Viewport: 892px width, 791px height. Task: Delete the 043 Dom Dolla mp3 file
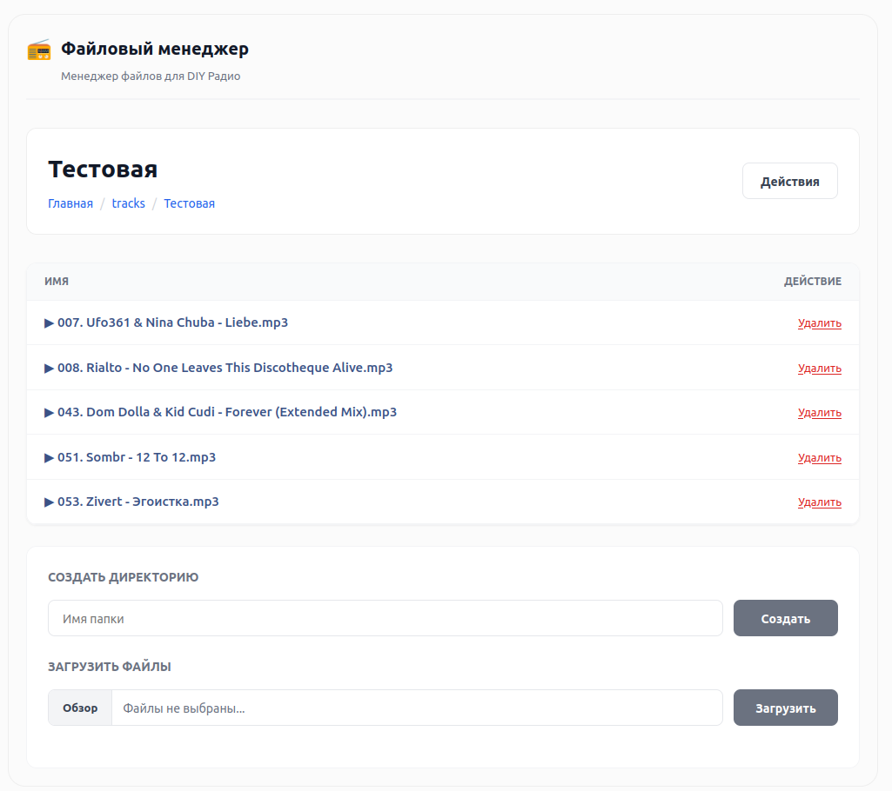(x=819, y=413)
